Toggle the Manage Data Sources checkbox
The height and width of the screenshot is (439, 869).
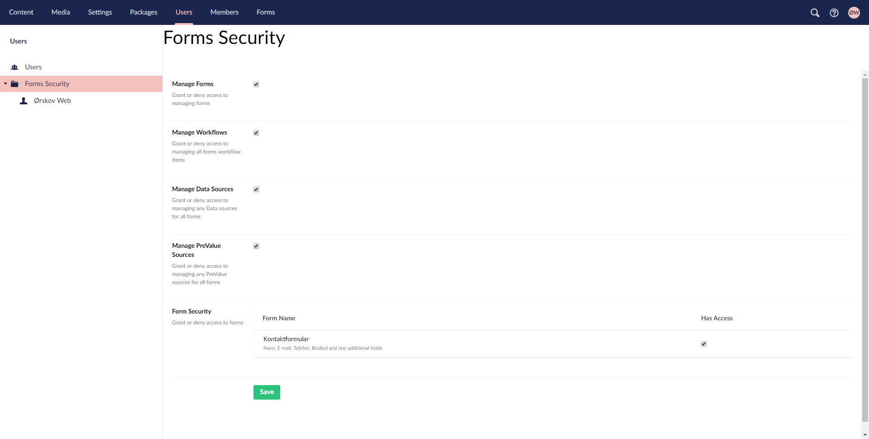tap(256, 189)
